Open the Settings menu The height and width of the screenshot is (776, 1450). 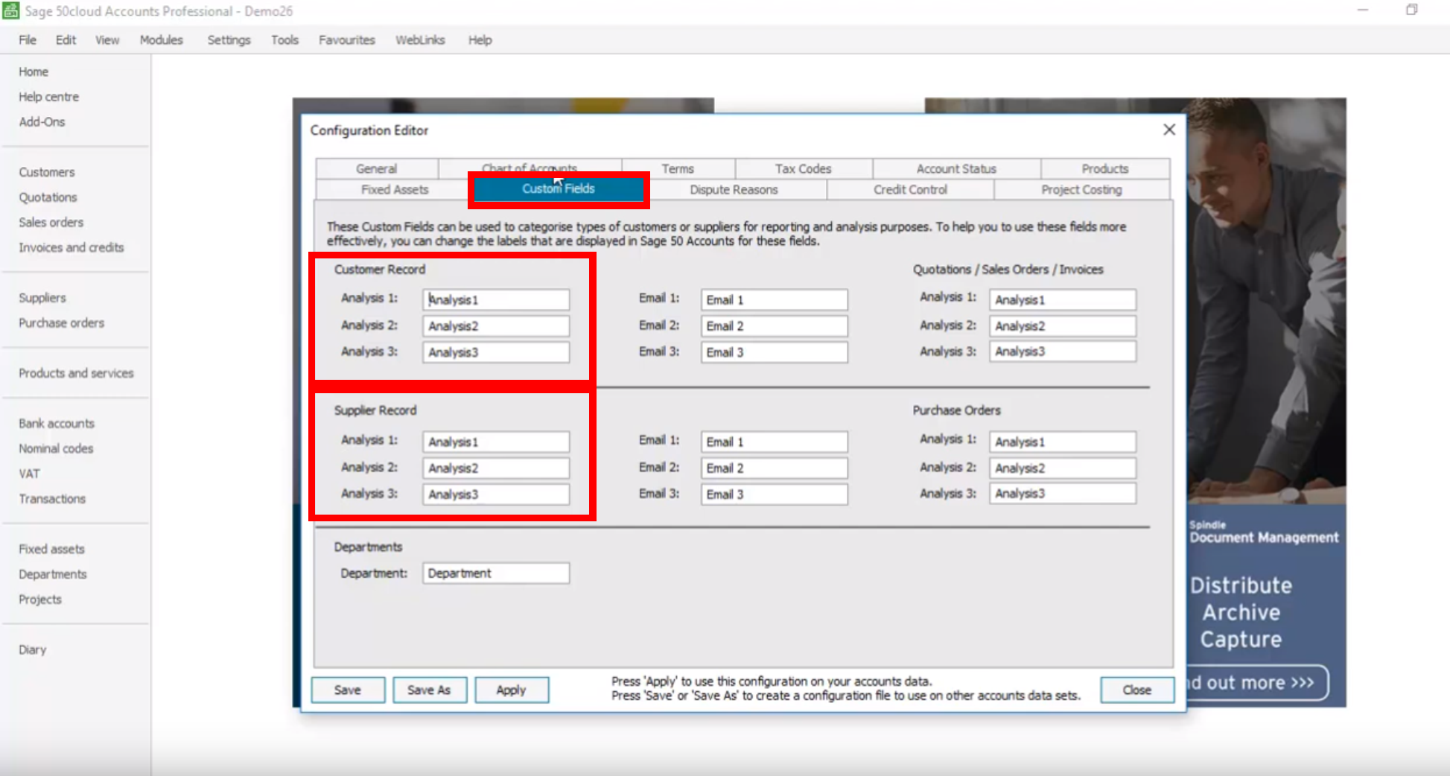pos(228,39)
